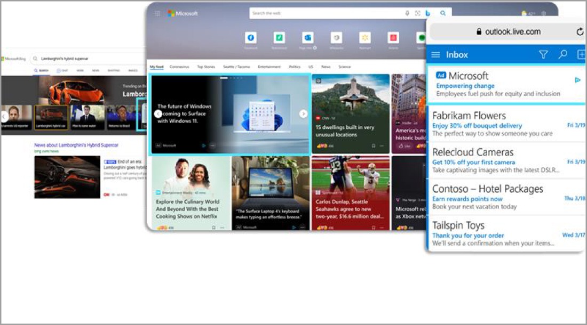
Task: Switch to Chat tab on Bing results
Action: point(62,70)
